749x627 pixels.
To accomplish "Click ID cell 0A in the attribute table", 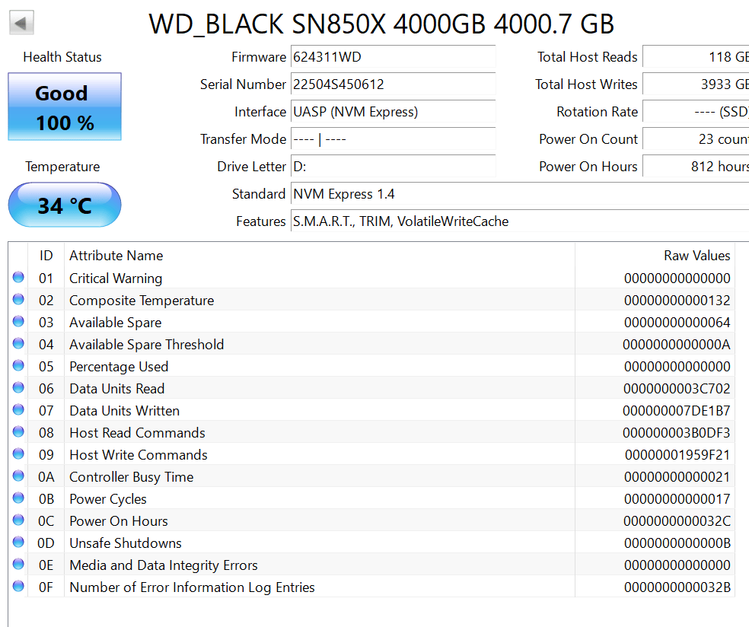I will [x=46, y=476].
